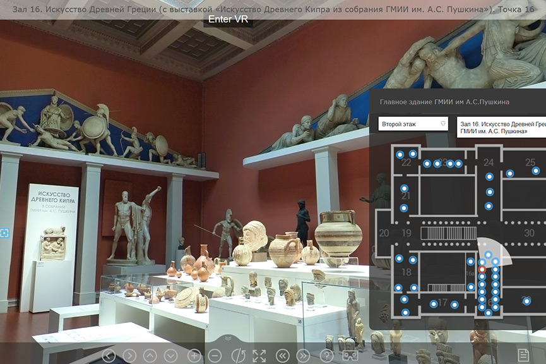The image size is (546, 364).
Task: Select the red current-point marker on map
Action: (482, 269)
